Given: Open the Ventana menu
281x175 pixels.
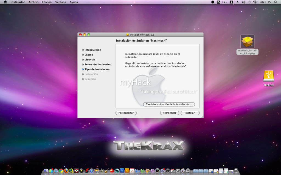Looking at the screenshot, I should (61, 2).
